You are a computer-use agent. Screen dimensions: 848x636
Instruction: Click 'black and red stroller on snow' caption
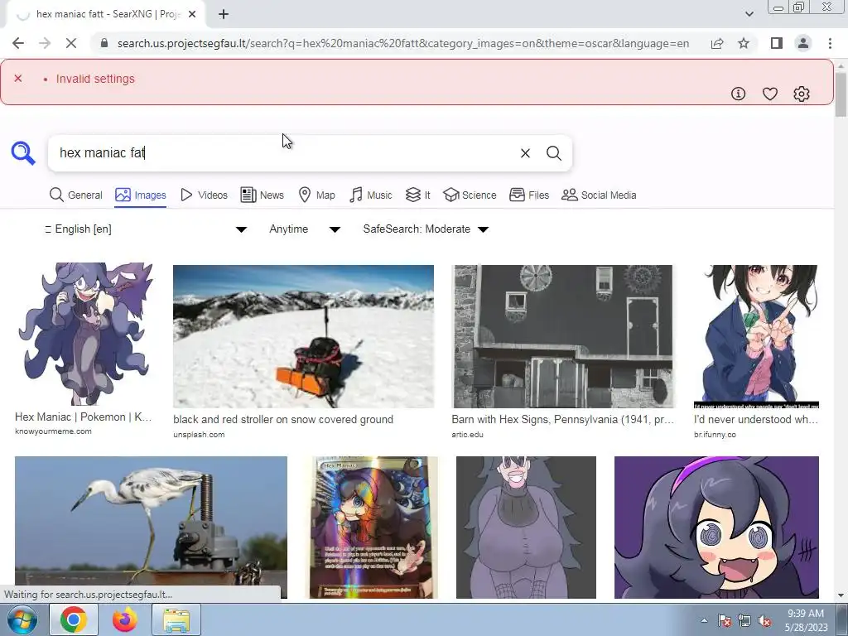(x=283, y=420)
